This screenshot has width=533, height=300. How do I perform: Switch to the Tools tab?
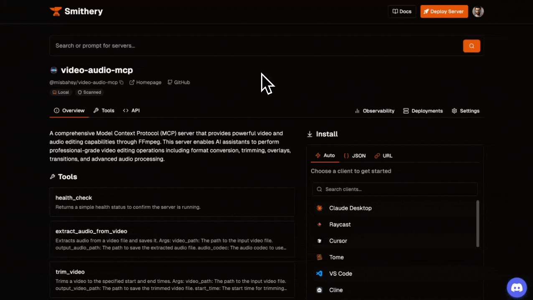[104, 110]
